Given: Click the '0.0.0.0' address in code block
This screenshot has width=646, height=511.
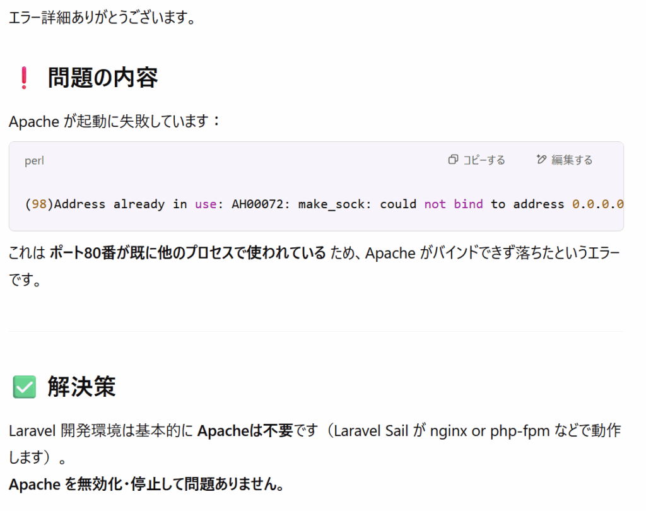Looking at the screenshot, I should point(598,204).
